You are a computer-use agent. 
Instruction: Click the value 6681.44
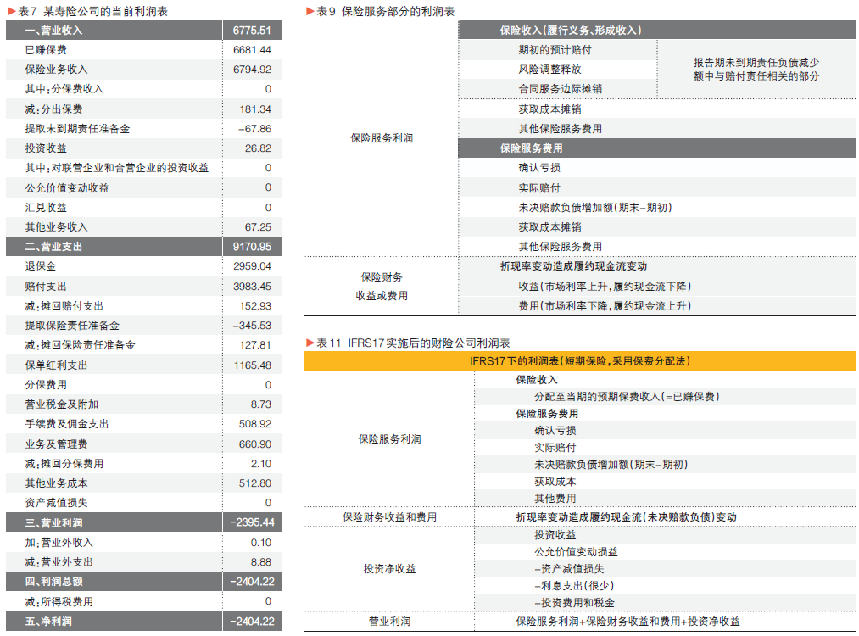252,50
